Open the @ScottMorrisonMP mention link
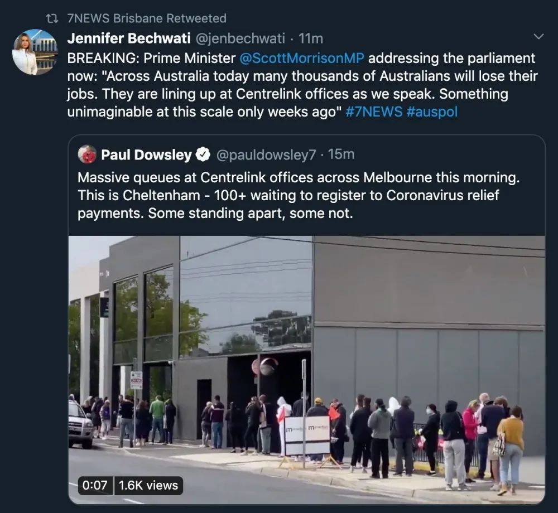 coord(302,58)
